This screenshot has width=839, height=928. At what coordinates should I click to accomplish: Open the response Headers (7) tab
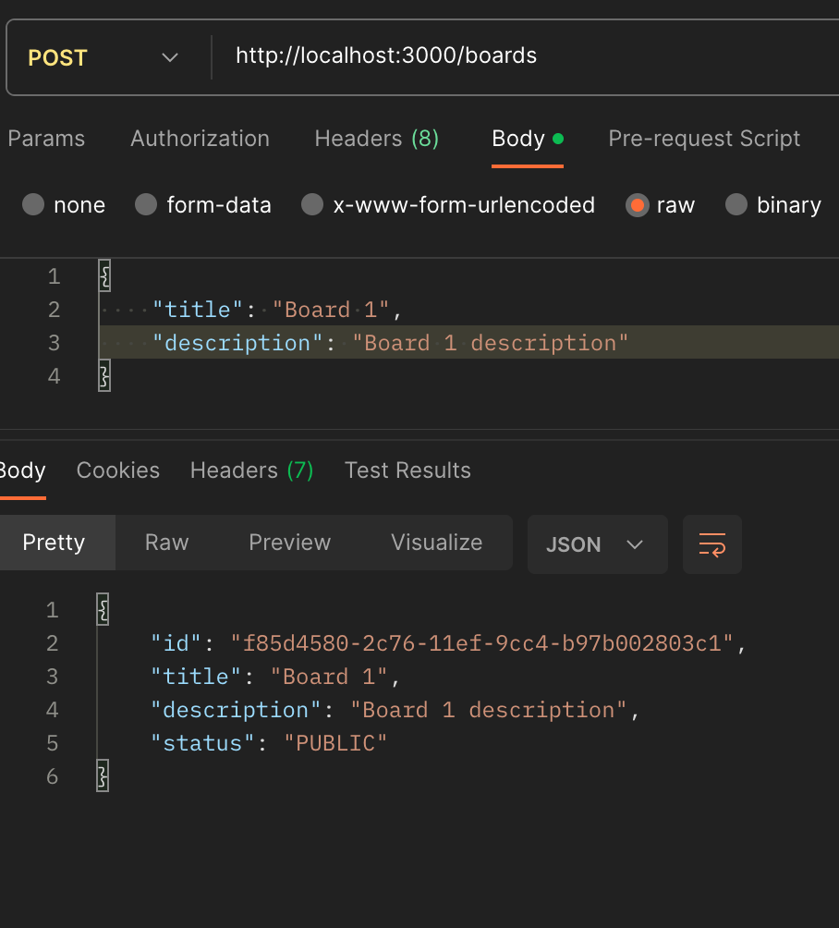tap(251, 470)
